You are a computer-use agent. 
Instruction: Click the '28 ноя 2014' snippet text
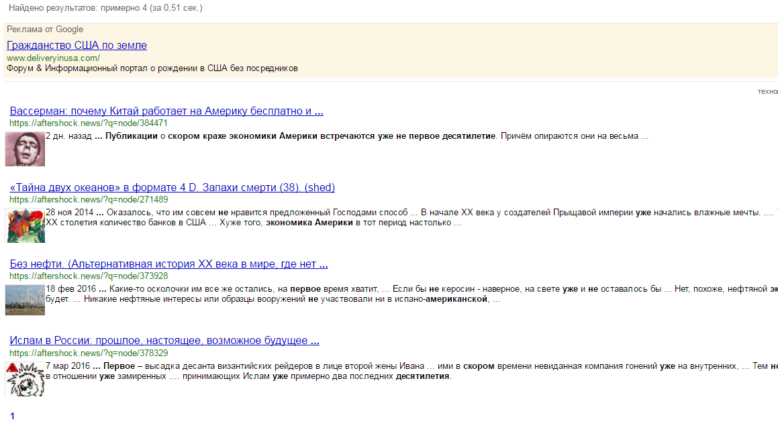tap(69, 212)
